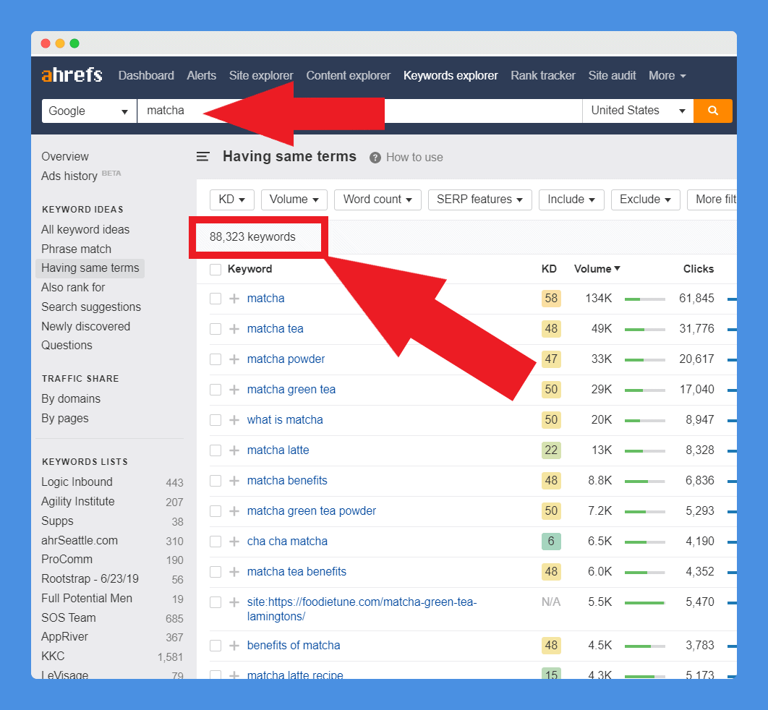The height and width of the screenshot is (710, 768).
Task: Click the How to use question mark icon
Action: point(375,158)
